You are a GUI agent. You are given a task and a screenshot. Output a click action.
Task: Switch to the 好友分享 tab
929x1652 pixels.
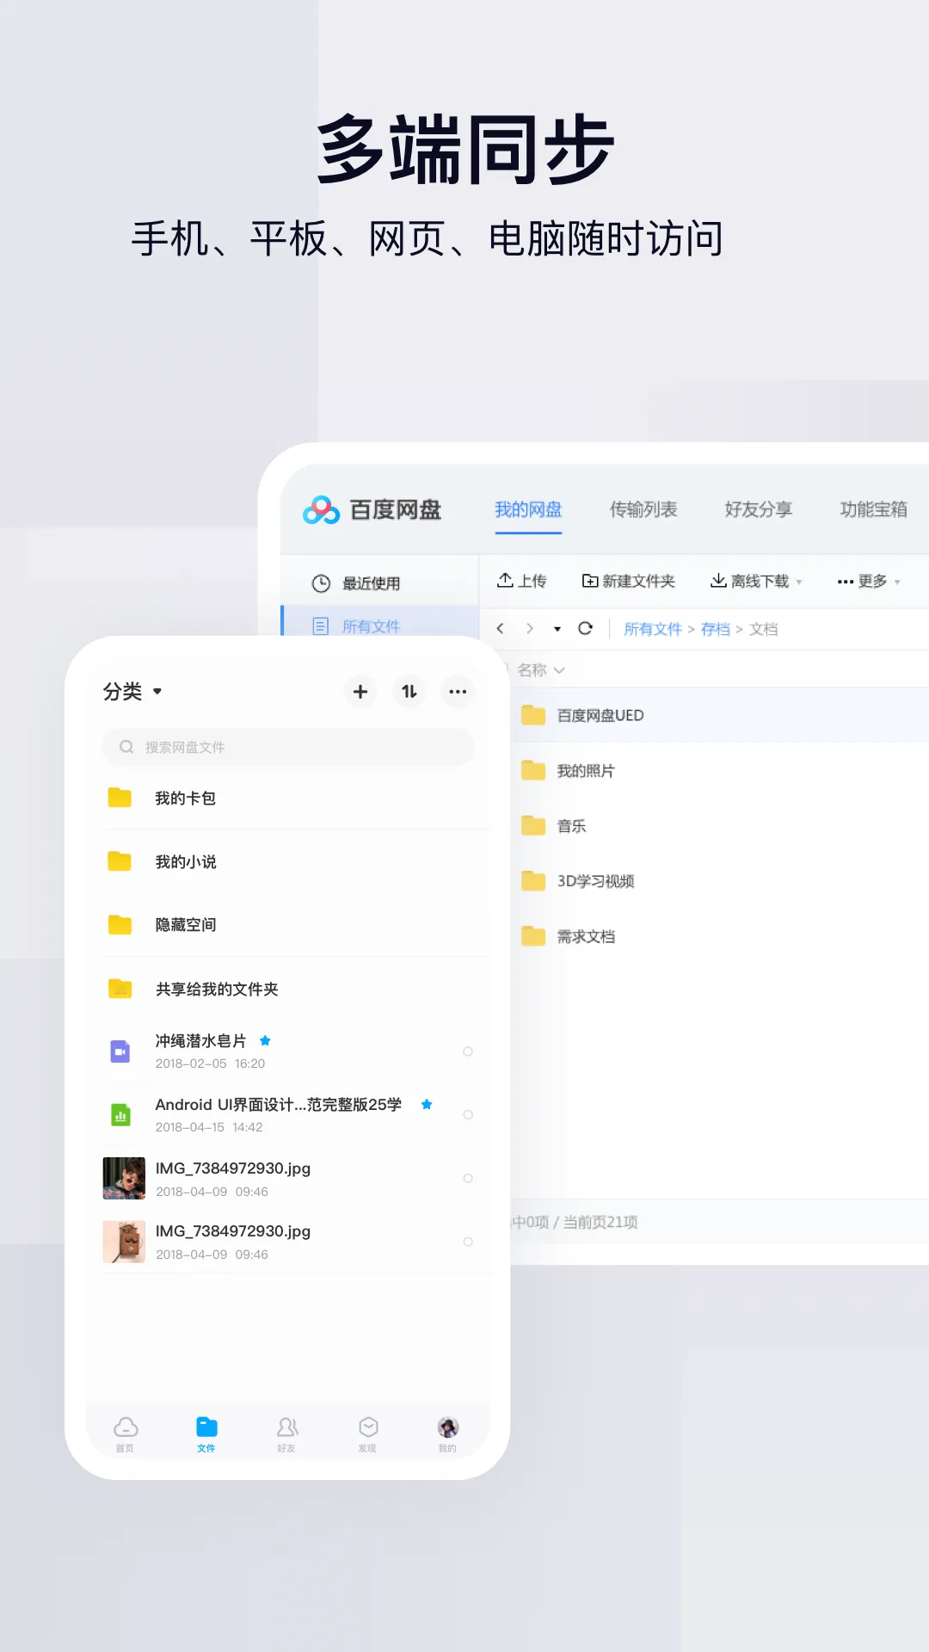point(758,509)
